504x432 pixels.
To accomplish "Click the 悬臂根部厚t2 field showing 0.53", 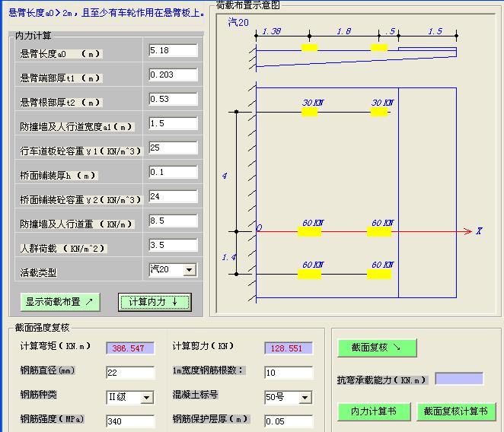I will pos(174,99).
